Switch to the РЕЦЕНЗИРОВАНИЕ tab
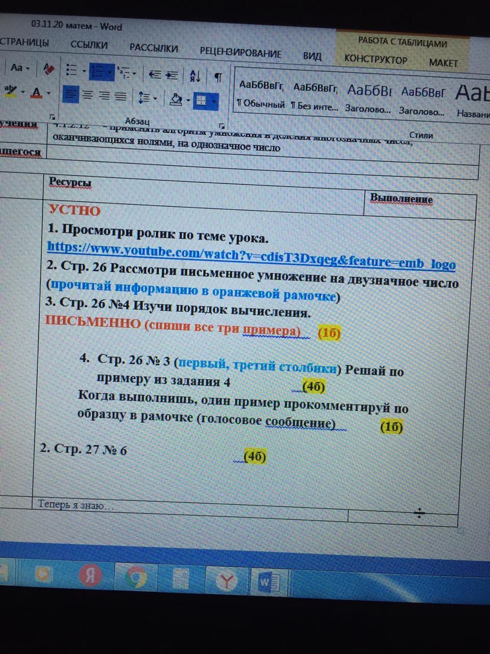Screen dimensions: 490x654 [240, 52]
